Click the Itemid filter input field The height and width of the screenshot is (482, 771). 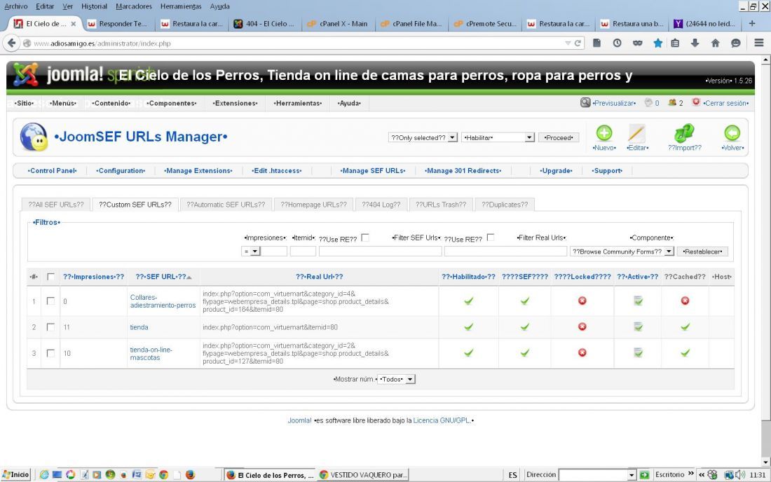303,251
